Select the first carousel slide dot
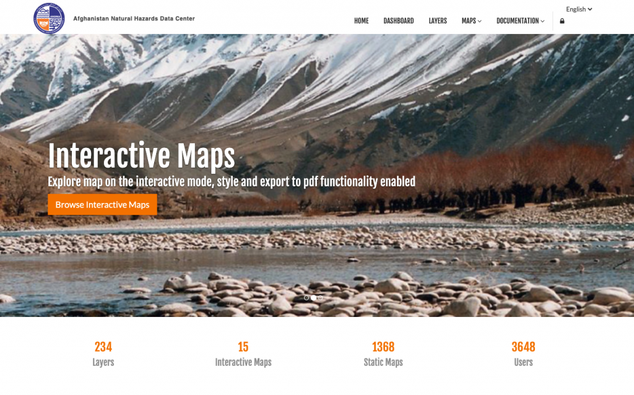Viewport: 634px width, 395px height. pos(306,298)
